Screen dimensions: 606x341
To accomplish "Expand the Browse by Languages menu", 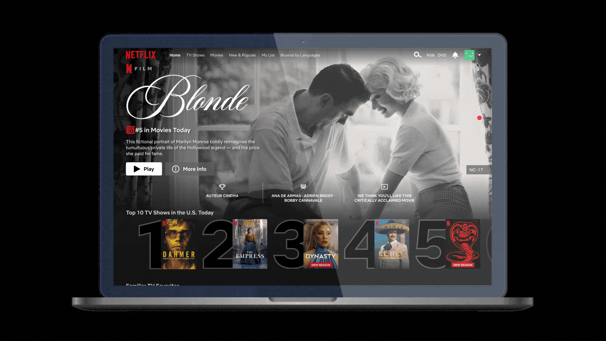I will coord(300,55).
